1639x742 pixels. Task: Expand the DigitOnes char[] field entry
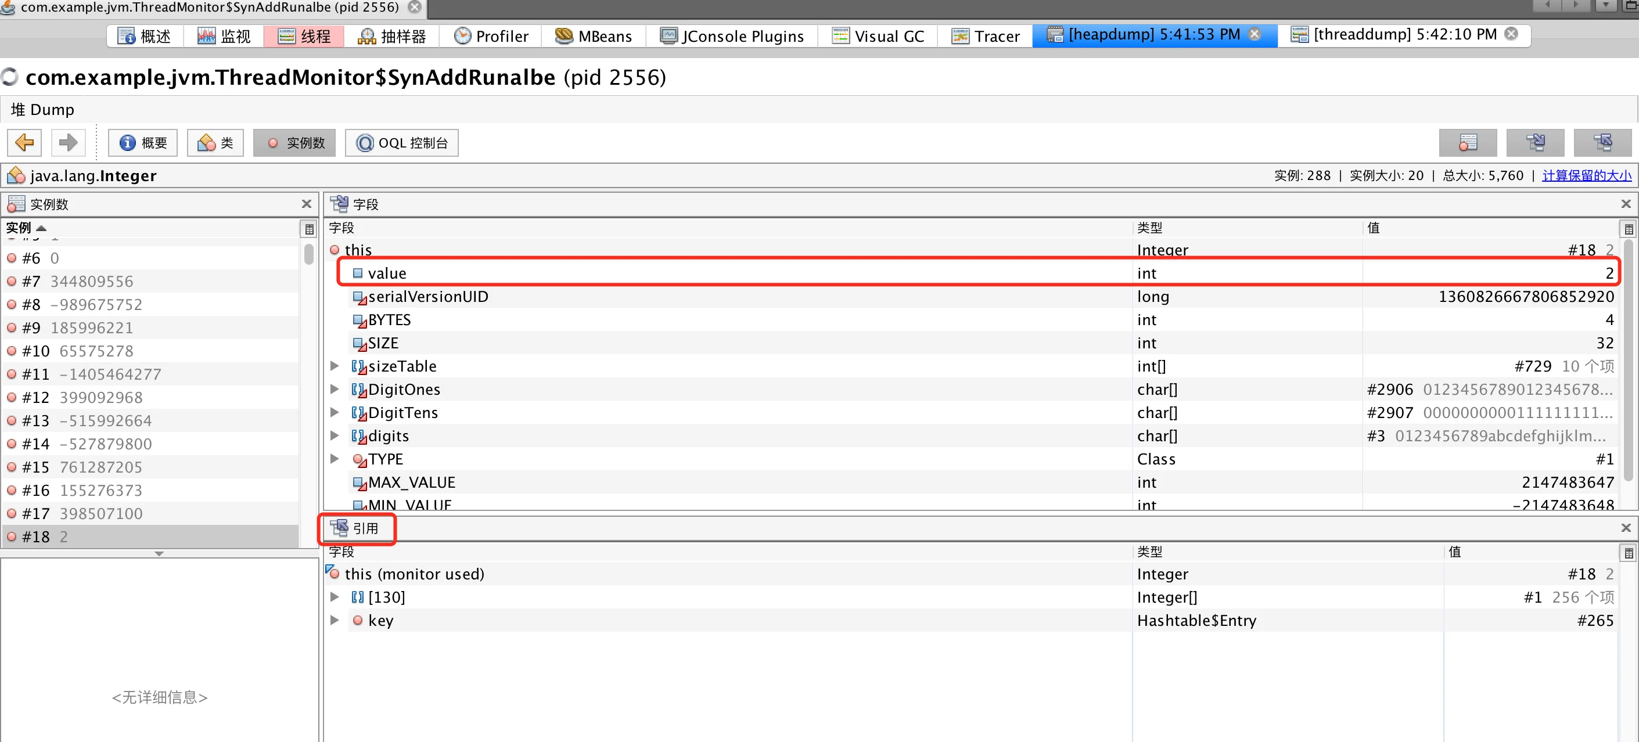click(x=339, y=389)
